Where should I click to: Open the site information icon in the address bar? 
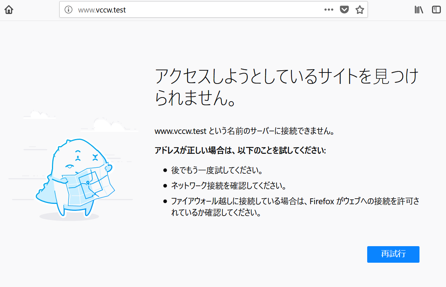[68, 10]
